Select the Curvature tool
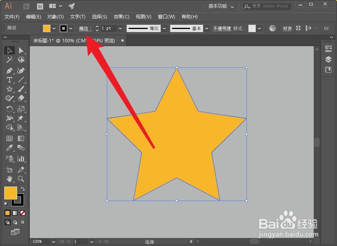This screenshot has height=246, width=337. click(x=21, y=71)
